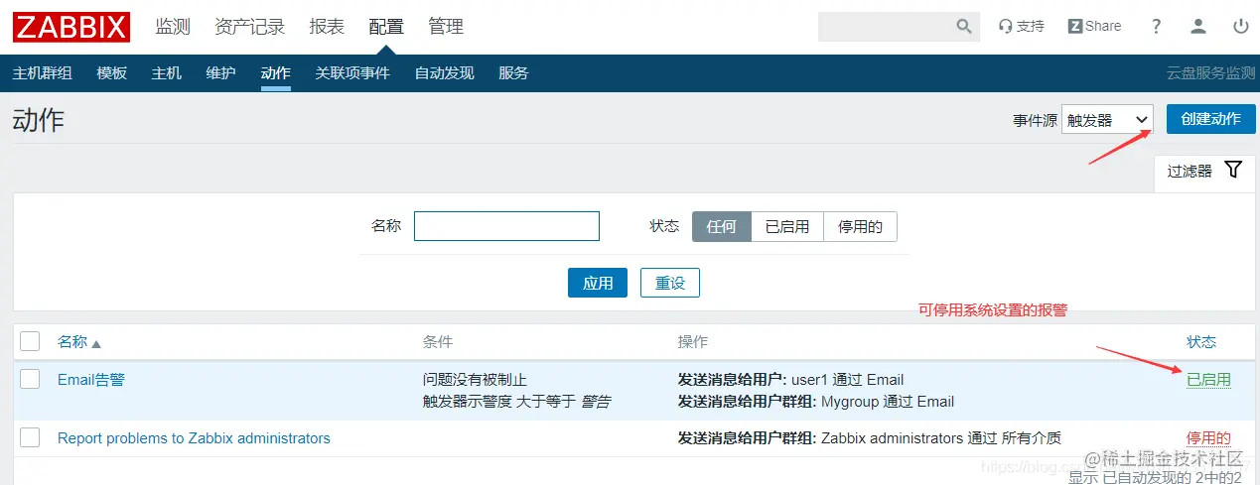Select 已启用 status filter option
Image resolution: width=1260 pixels, height=485 pixels.
[x=787, y=226]
